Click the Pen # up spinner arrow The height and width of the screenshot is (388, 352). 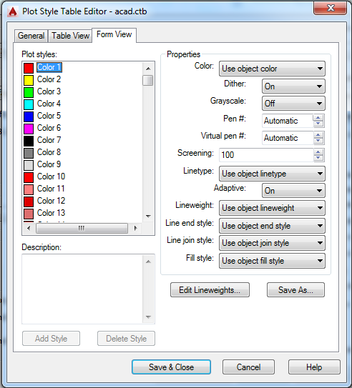click(x=318, y=118)
